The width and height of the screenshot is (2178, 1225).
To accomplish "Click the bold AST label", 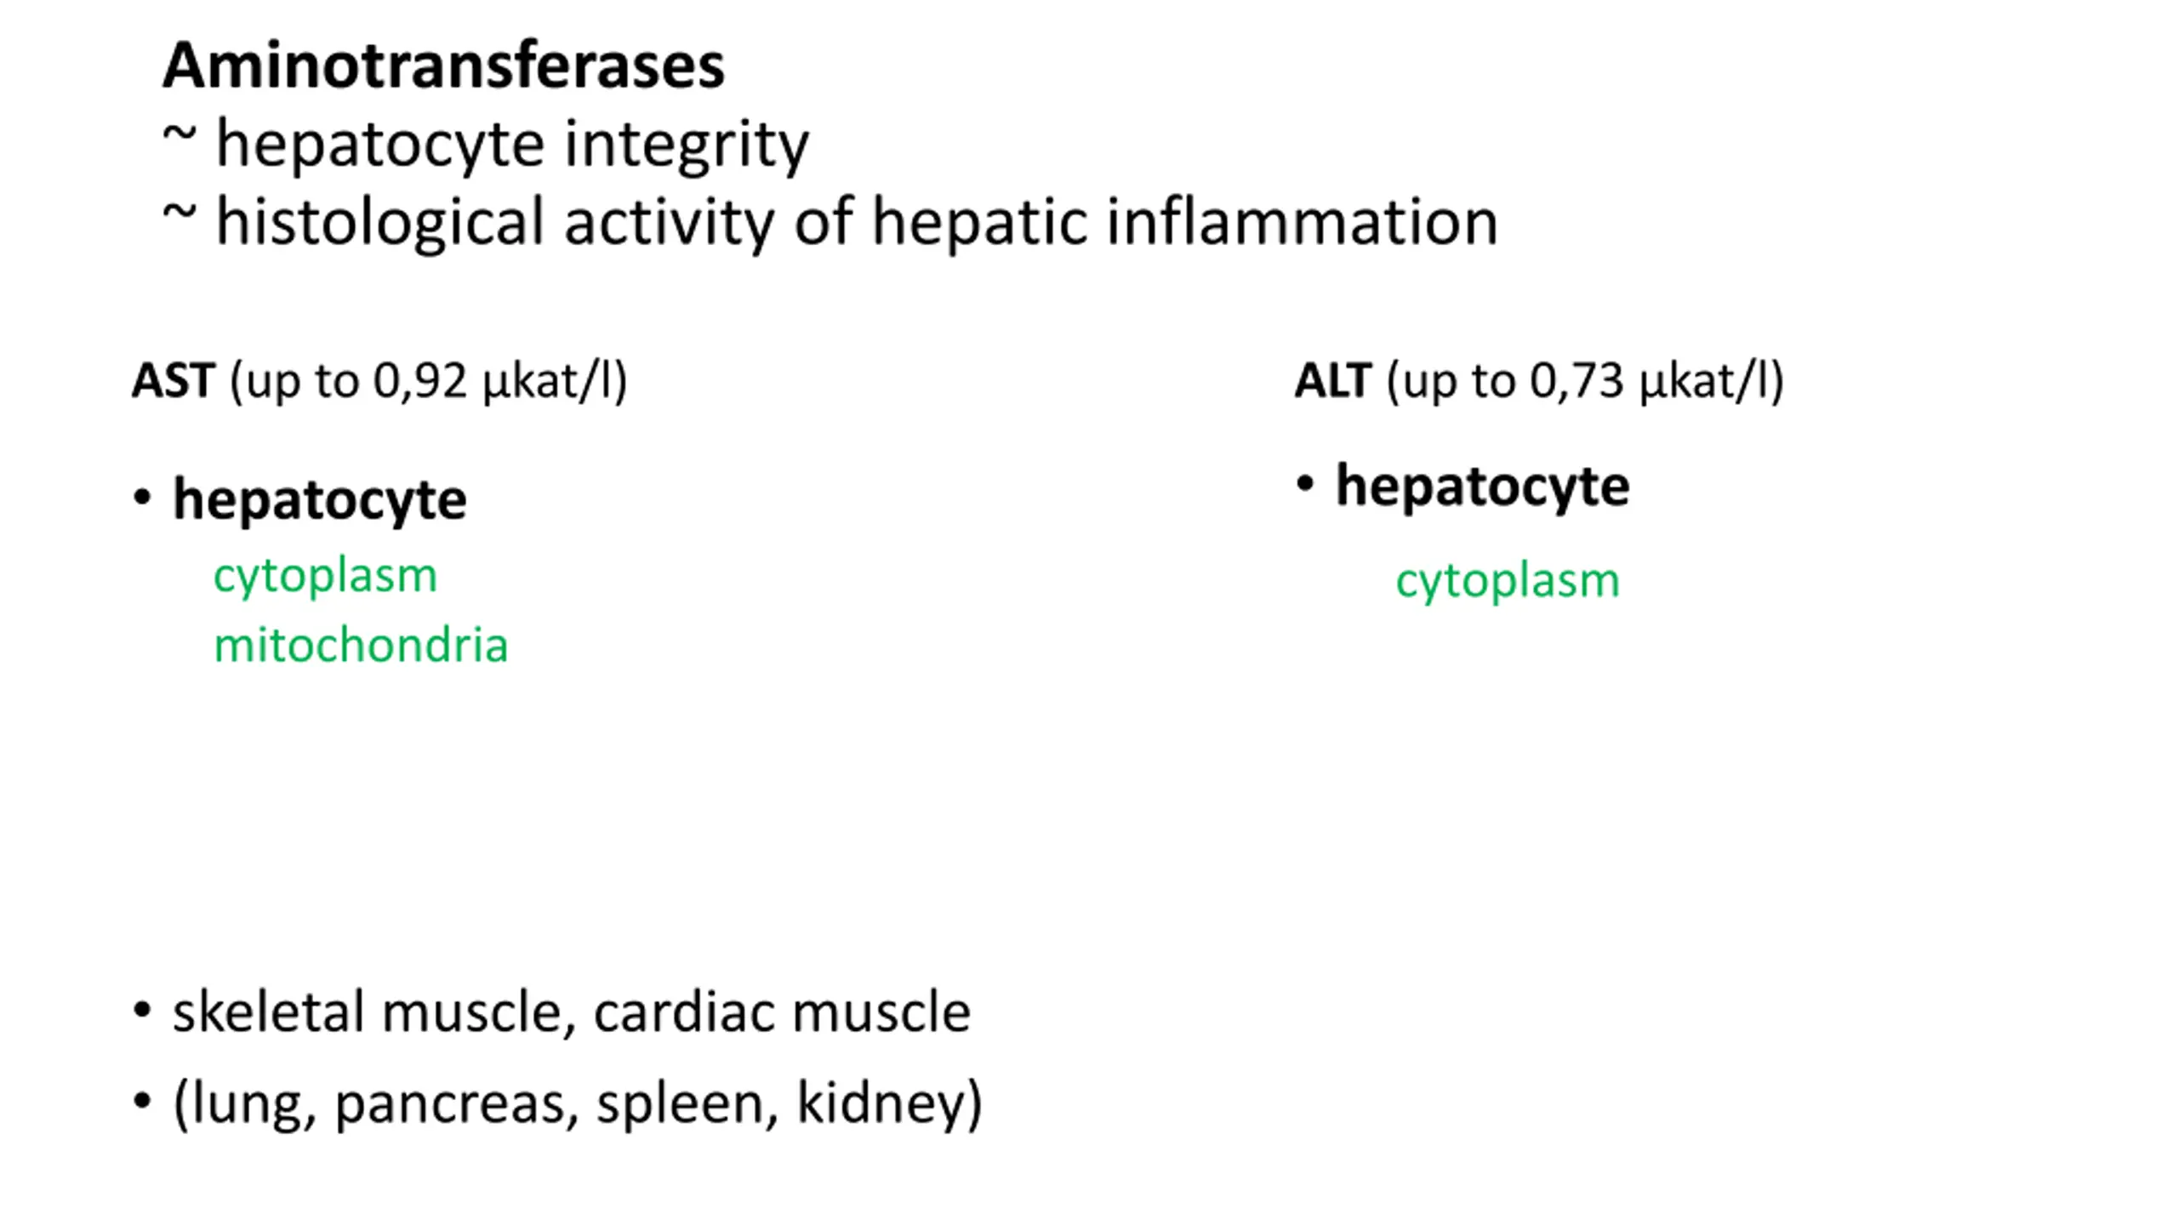I will coord(173,380).
